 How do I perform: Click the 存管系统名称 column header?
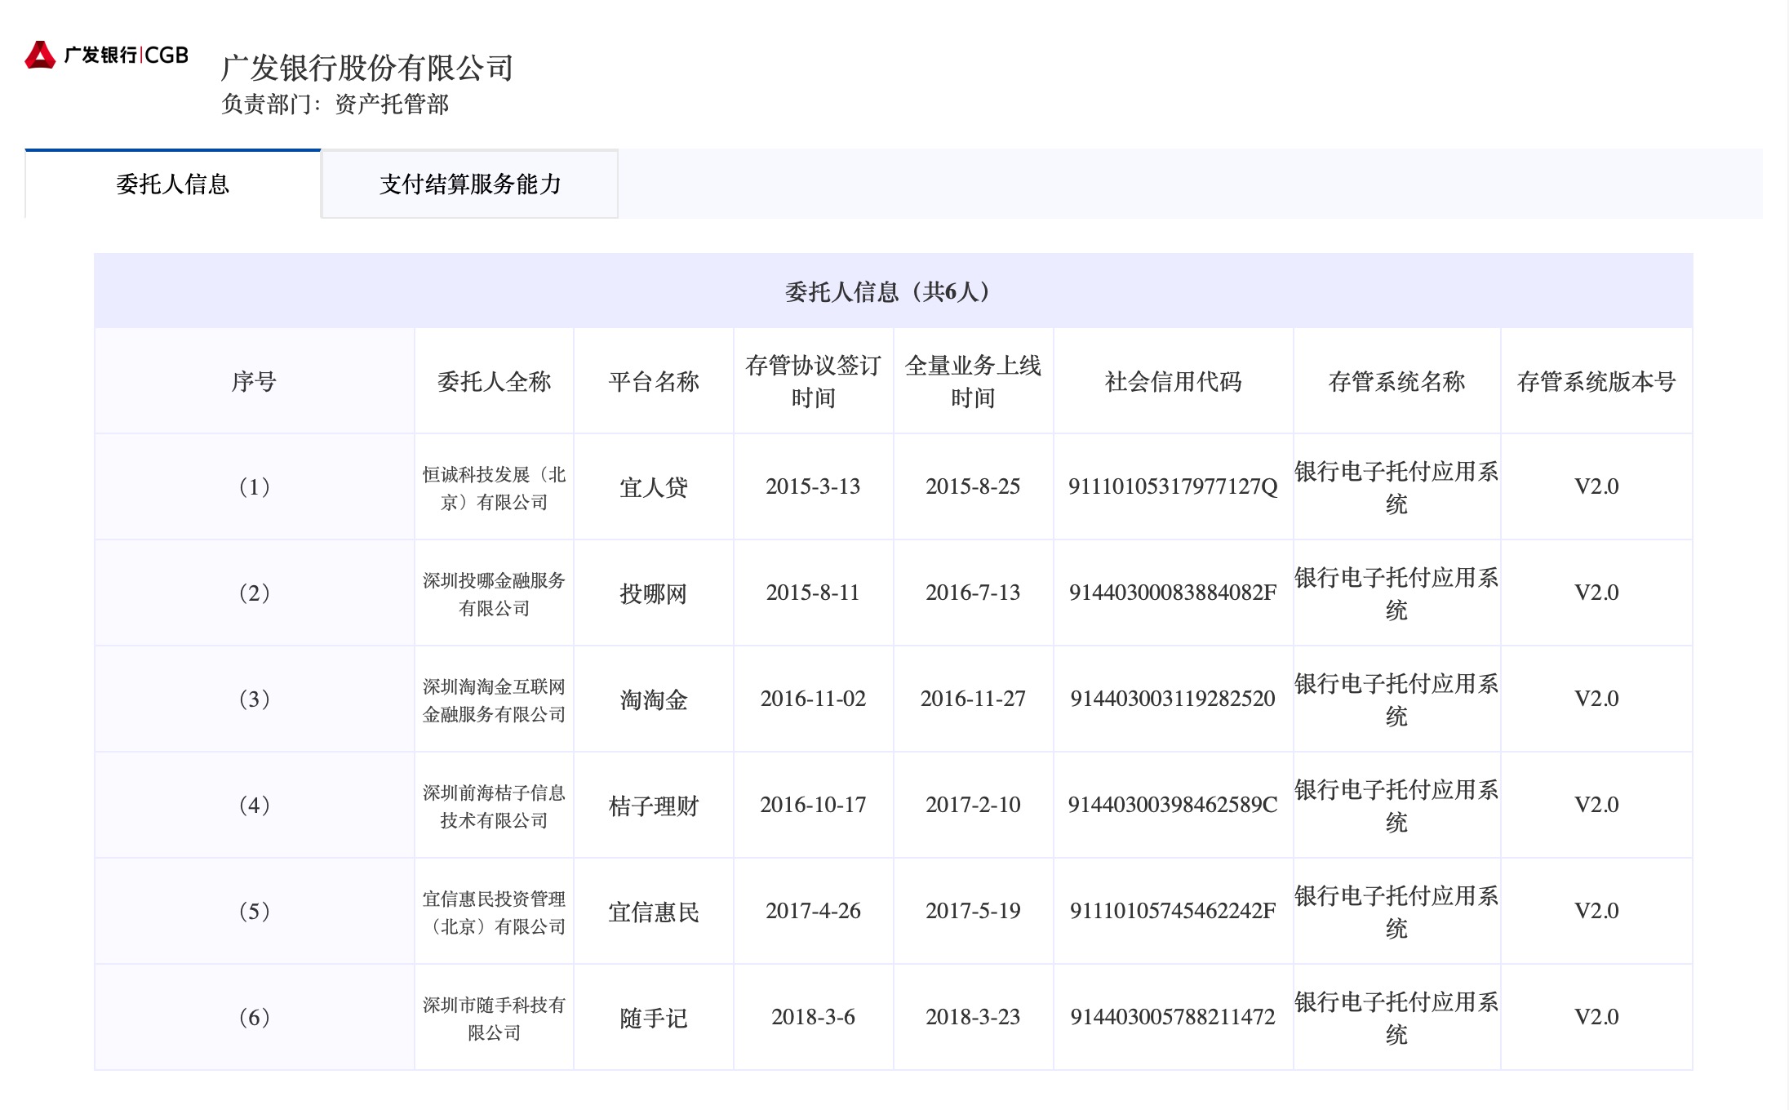tap(1397, 381)
